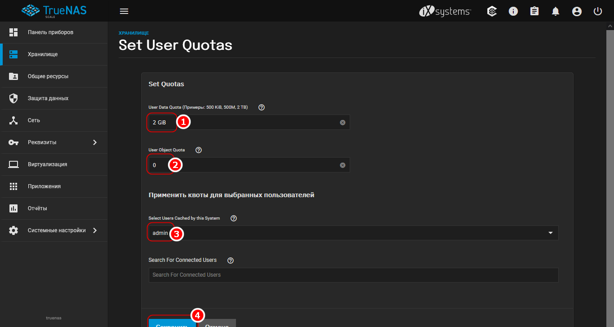Expand Системные настройки in sidebar

click(95, 230)
